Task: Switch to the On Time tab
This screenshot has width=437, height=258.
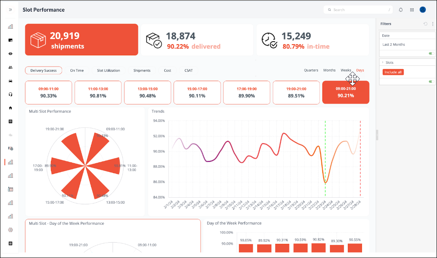Action: point(77,70)
